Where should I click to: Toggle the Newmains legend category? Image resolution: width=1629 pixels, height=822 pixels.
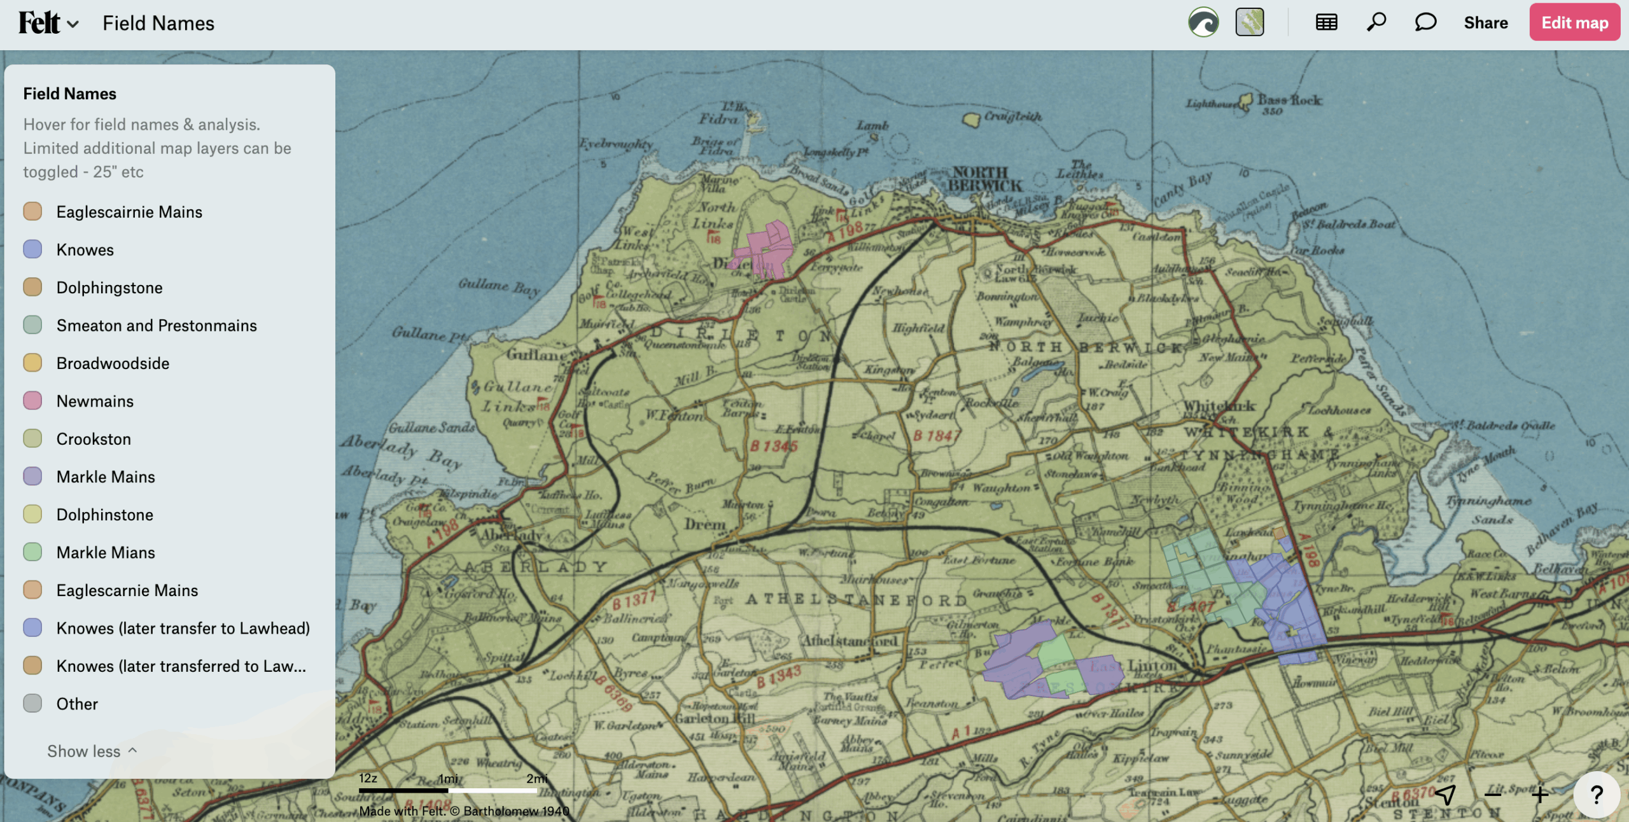[95, 401]
